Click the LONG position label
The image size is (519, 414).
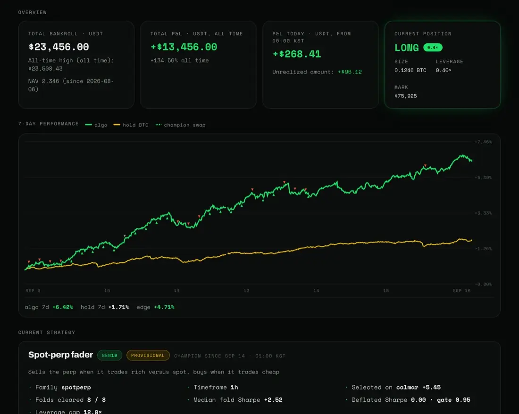406,48
